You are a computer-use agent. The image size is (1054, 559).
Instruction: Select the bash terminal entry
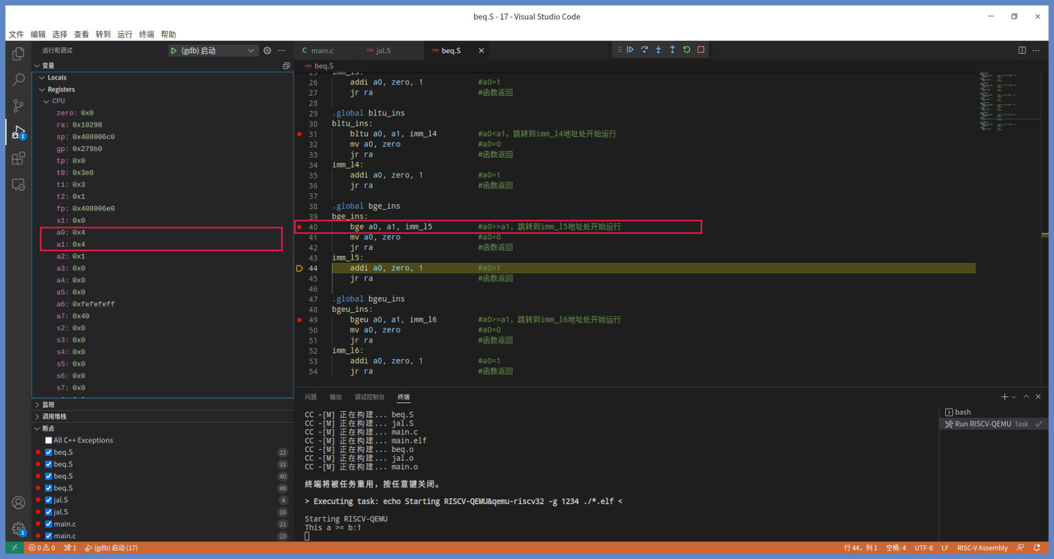tap(962, 412)
